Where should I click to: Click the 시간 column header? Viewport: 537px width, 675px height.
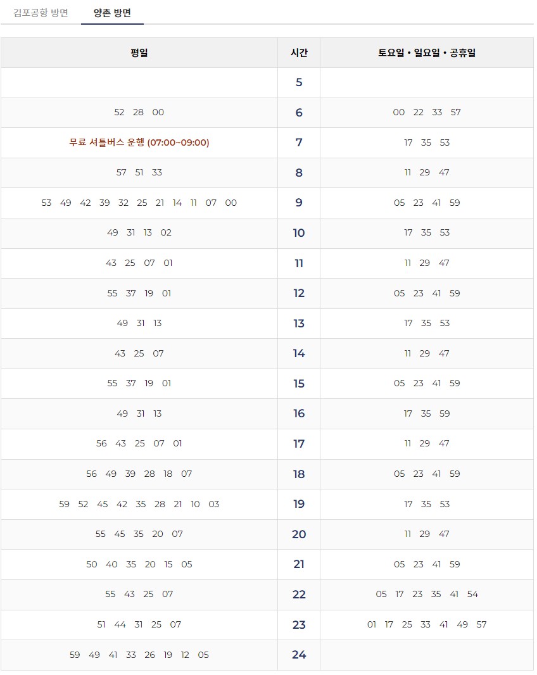coord(298,52)
